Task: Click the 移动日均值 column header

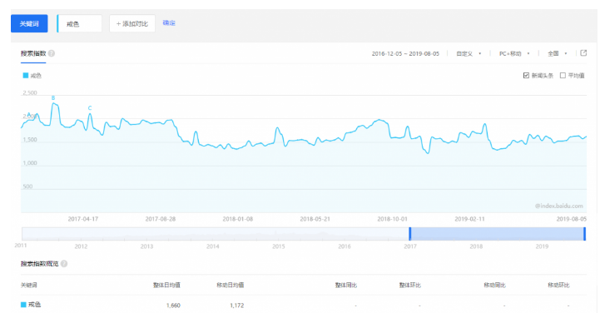Action: tap(231, 285)
